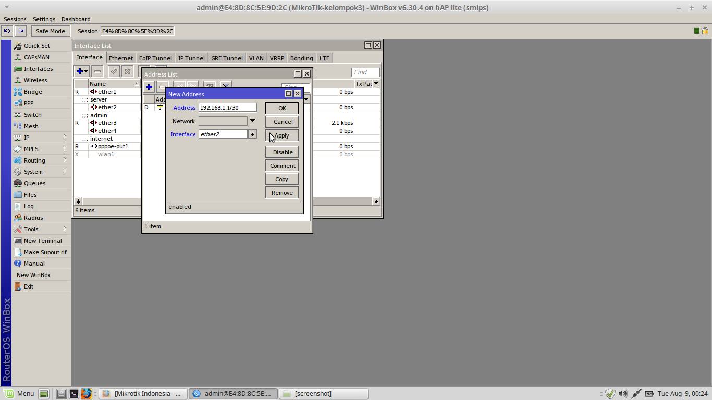
Task: Click the Remove button
Action: click(282, 193)
